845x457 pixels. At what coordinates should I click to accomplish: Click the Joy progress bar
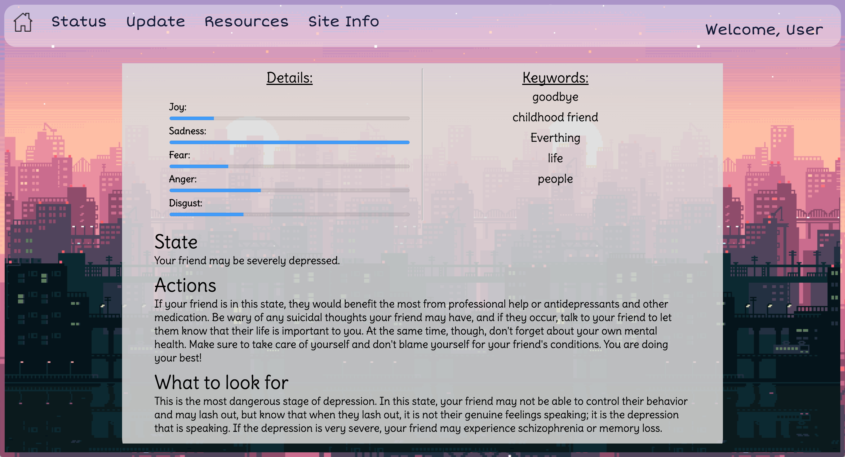[x=289, y=118]
